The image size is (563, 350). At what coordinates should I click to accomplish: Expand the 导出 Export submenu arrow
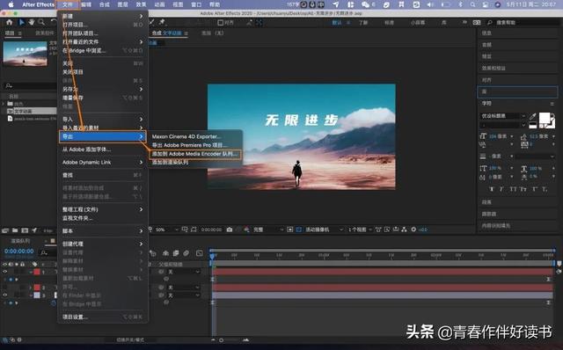(x=141, y=137)
